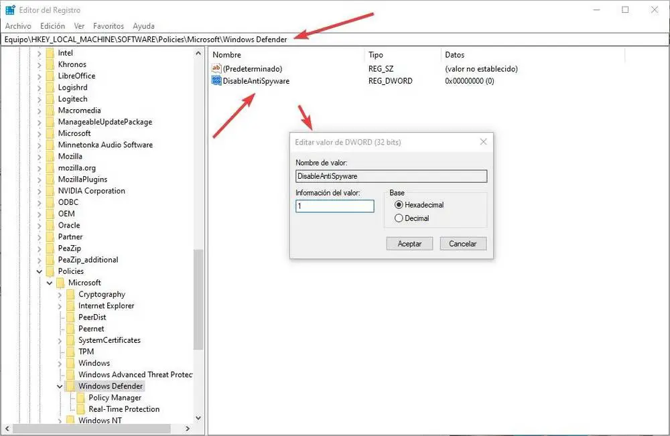Click the Registry Editor app icon in title bar
670x436 pixels.
[x=10, y=10]
